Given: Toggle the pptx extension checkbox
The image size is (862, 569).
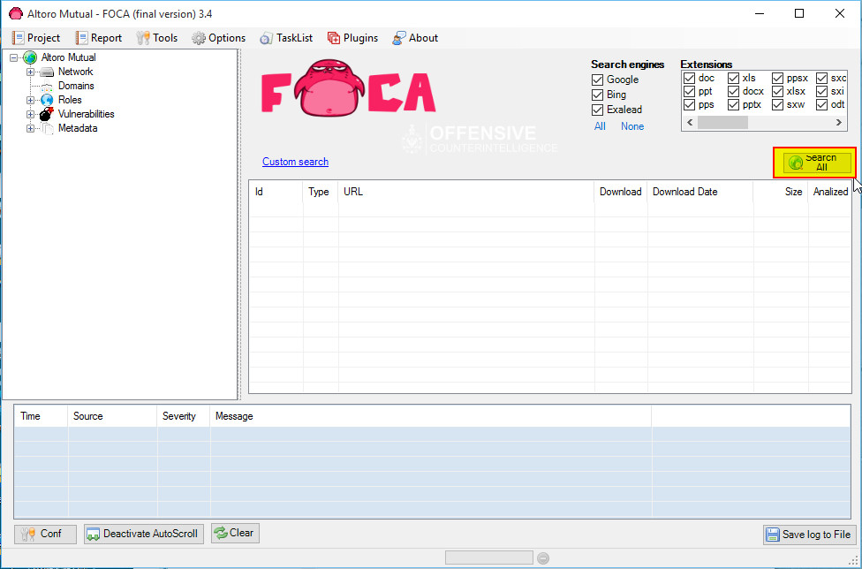Looking at the screenshot, I should (x=733, y=104).
